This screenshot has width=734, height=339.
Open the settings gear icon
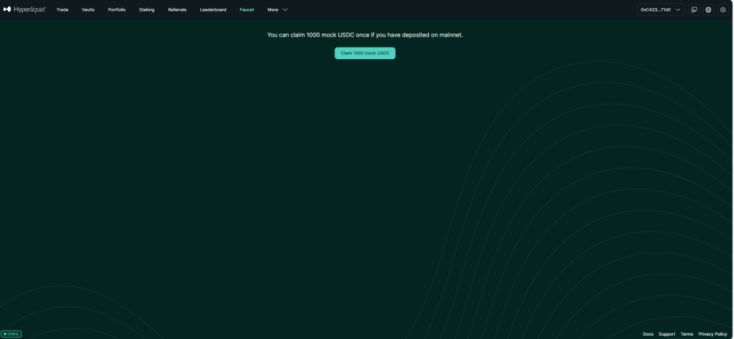(x=722, y=10)
